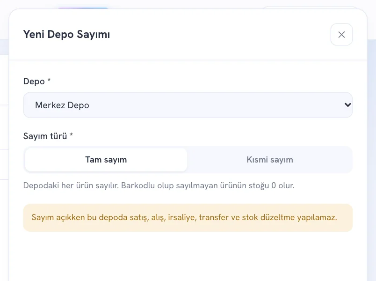Switch to Kısmi sayım count type
This screenshot has height=281, width=376.
(270, 160)
